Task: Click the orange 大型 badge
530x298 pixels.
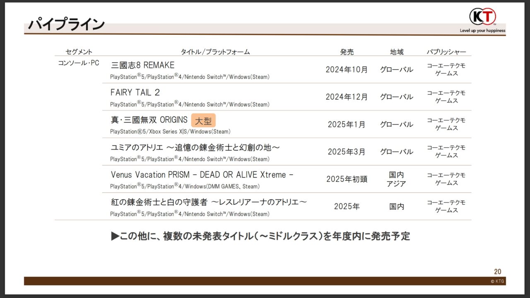Action: point(203,120)
